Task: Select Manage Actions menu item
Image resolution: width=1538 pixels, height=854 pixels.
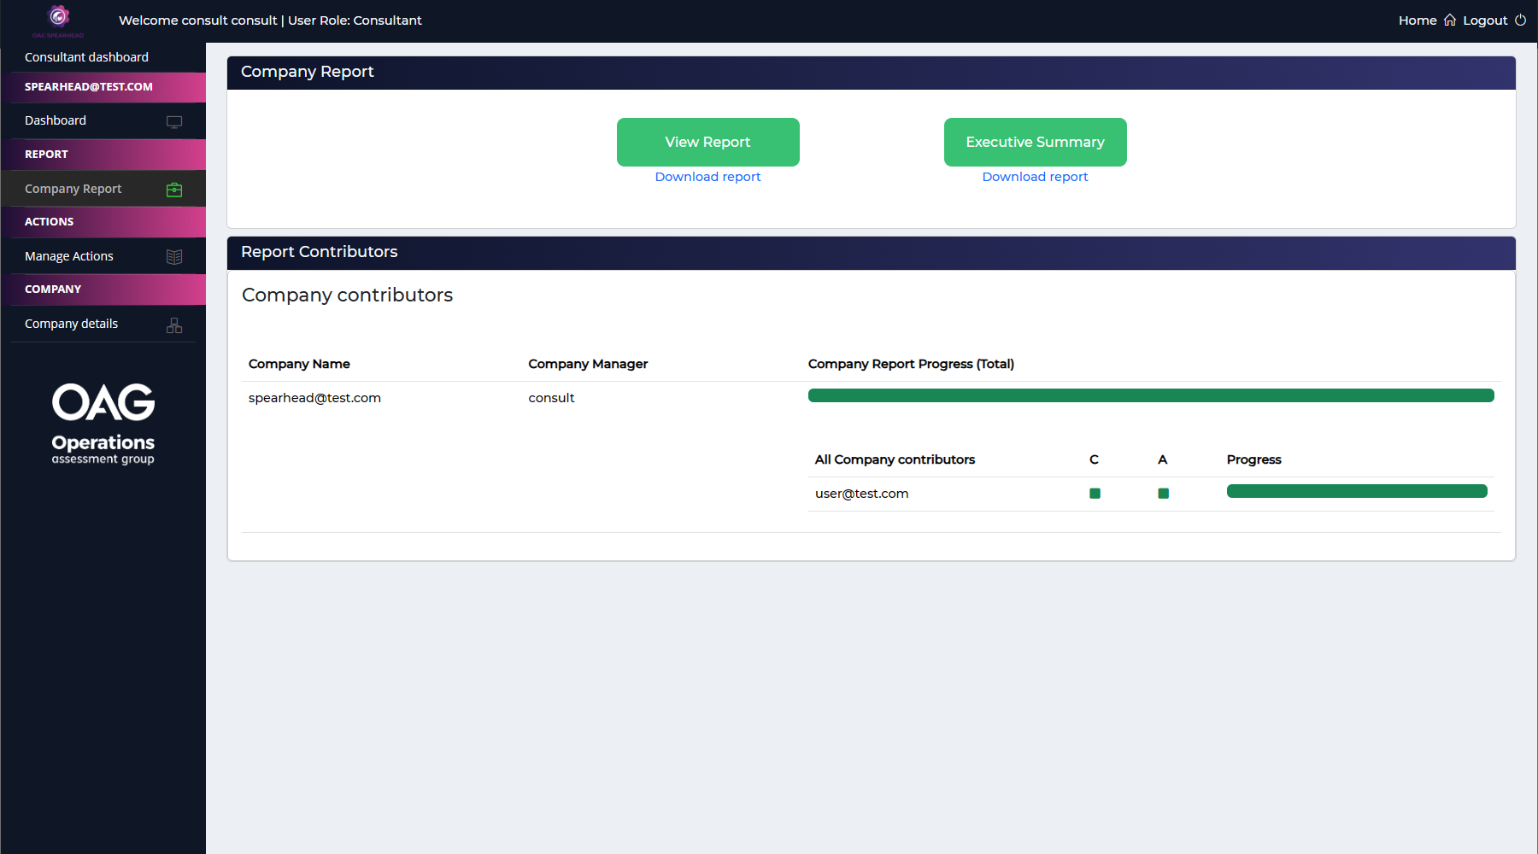Action: [69, 256]
